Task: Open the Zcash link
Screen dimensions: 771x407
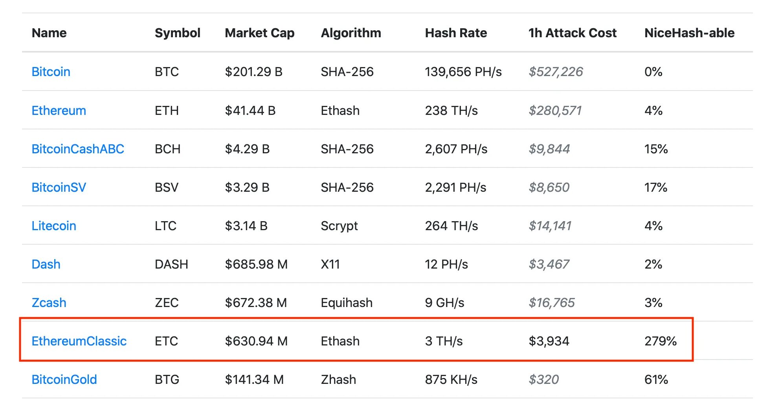Action: (49, 303)
